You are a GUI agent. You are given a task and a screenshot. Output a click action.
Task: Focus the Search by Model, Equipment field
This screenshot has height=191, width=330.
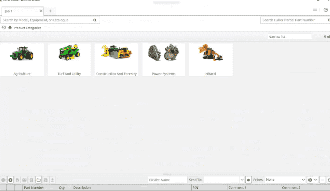coord(50,20)
